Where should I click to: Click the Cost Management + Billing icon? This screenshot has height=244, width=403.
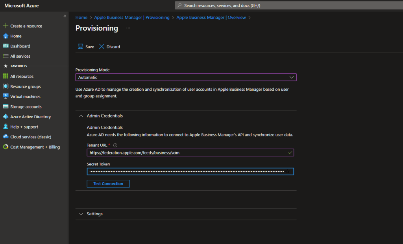(x=6, y=147)
